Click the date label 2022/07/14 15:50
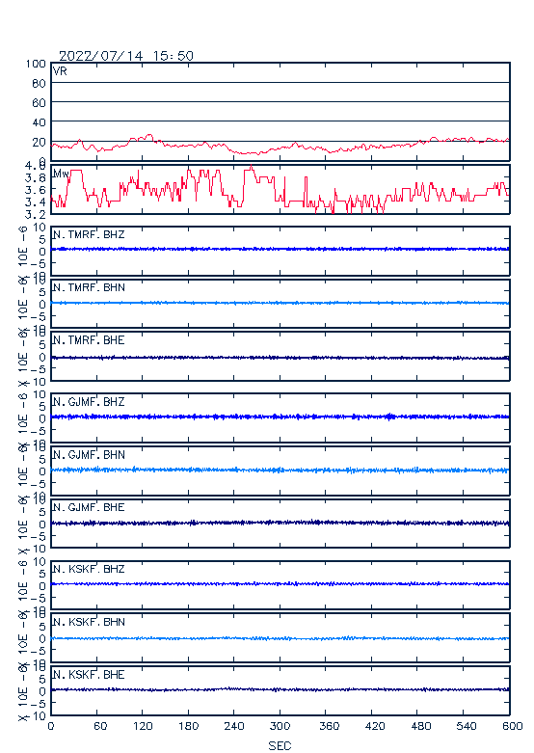The height and width of the screenshot is (753, 534). click(x=126, y=56)
